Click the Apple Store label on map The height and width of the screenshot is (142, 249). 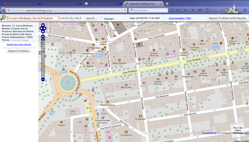coord(73,112)
